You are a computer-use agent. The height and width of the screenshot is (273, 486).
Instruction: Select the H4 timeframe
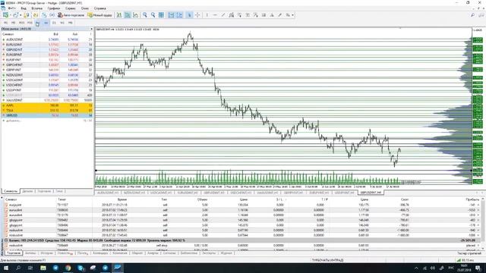click(46, 23)
